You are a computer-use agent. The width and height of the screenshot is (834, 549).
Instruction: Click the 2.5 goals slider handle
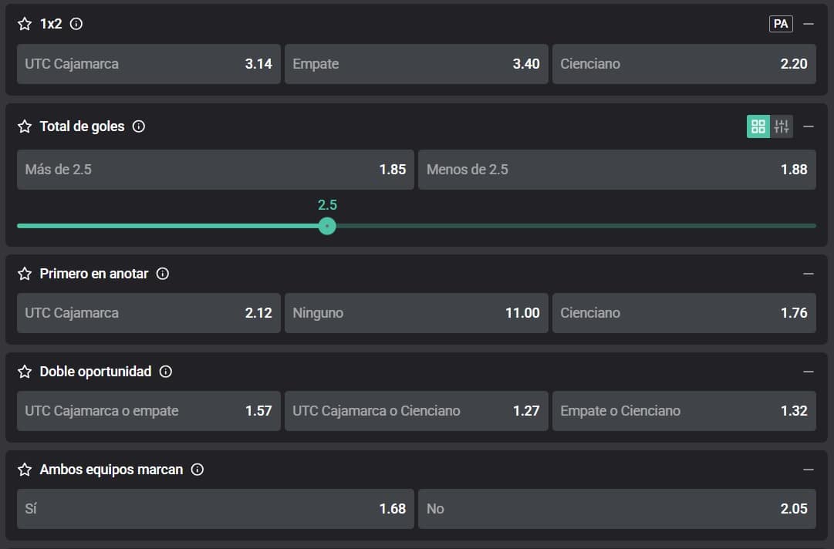tap(327, 226)
